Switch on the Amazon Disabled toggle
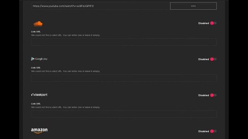The width and height of the screenshot is (248, 139). point(214,131)
